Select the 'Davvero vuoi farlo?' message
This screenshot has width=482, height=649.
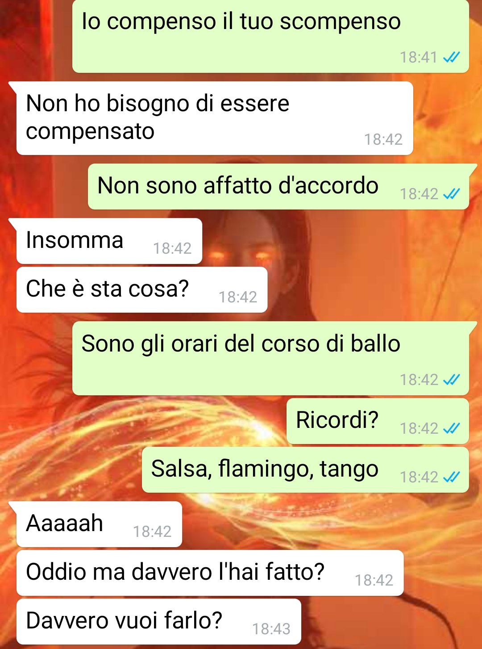click(x=159, y=622)
